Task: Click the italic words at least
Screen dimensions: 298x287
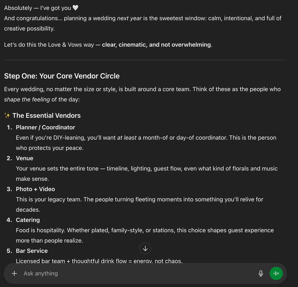Action: pyautogui.click(x=127, y=138)
